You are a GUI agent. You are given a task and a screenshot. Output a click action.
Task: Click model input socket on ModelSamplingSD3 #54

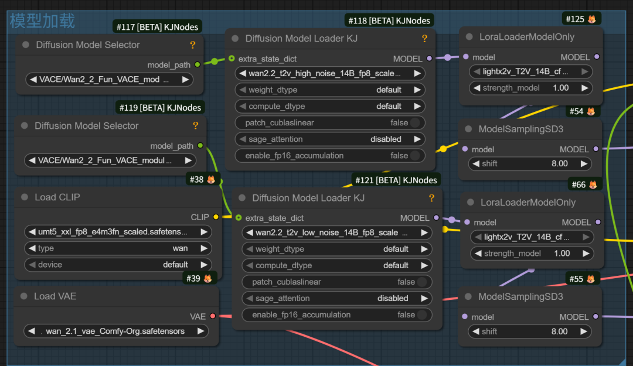pyautogui.click(x=465, y=149)
